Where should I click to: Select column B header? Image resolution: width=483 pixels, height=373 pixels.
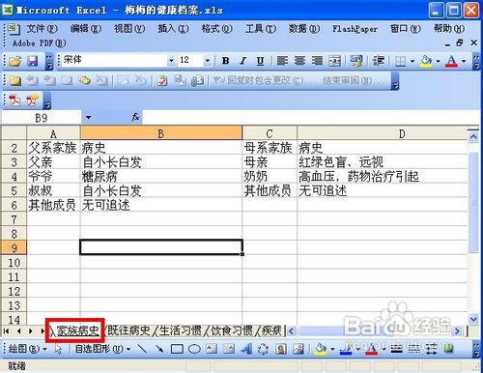[161, 133]
